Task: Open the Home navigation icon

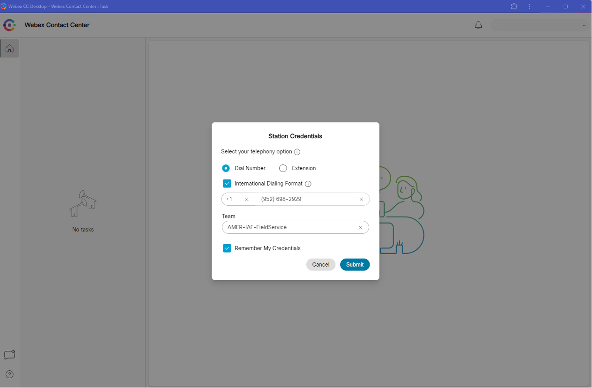Action: point(9,48)
